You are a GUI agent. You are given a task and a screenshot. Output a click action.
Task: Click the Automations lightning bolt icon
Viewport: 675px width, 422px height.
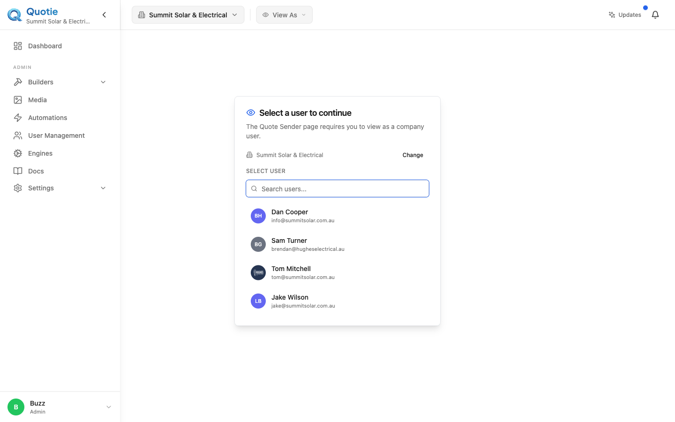[x=18, y=118]
